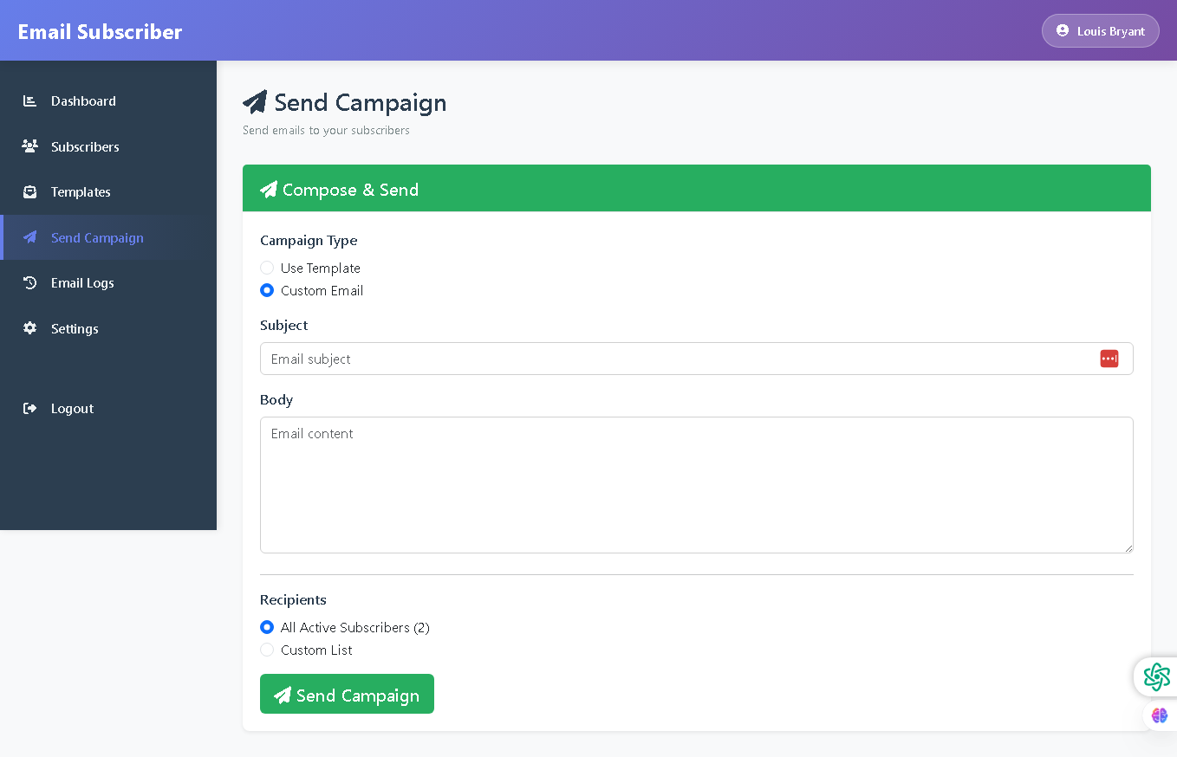Image resolution: width=1177 pixels, height=757 pixels.
Task: Select the Email Logs history icon
Action: (x=29, y=282)
